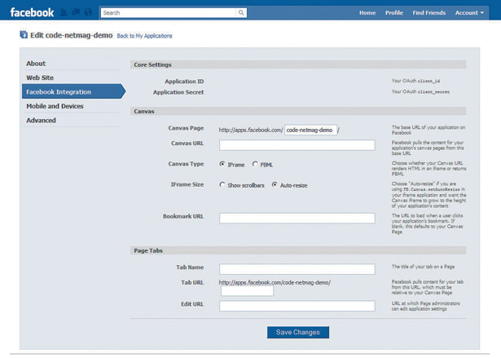Click the Edit URL input field
The width and height of the screenshot is (501, 358).
(x=297, y=306)
